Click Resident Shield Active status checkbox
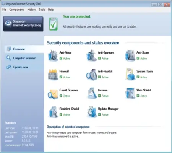The image size is (172, 153). (x=61, y=114)
